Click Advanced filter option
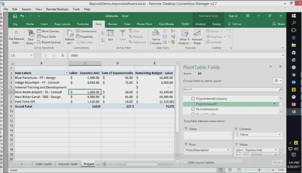Screen dimensions: 302x173 137,42
